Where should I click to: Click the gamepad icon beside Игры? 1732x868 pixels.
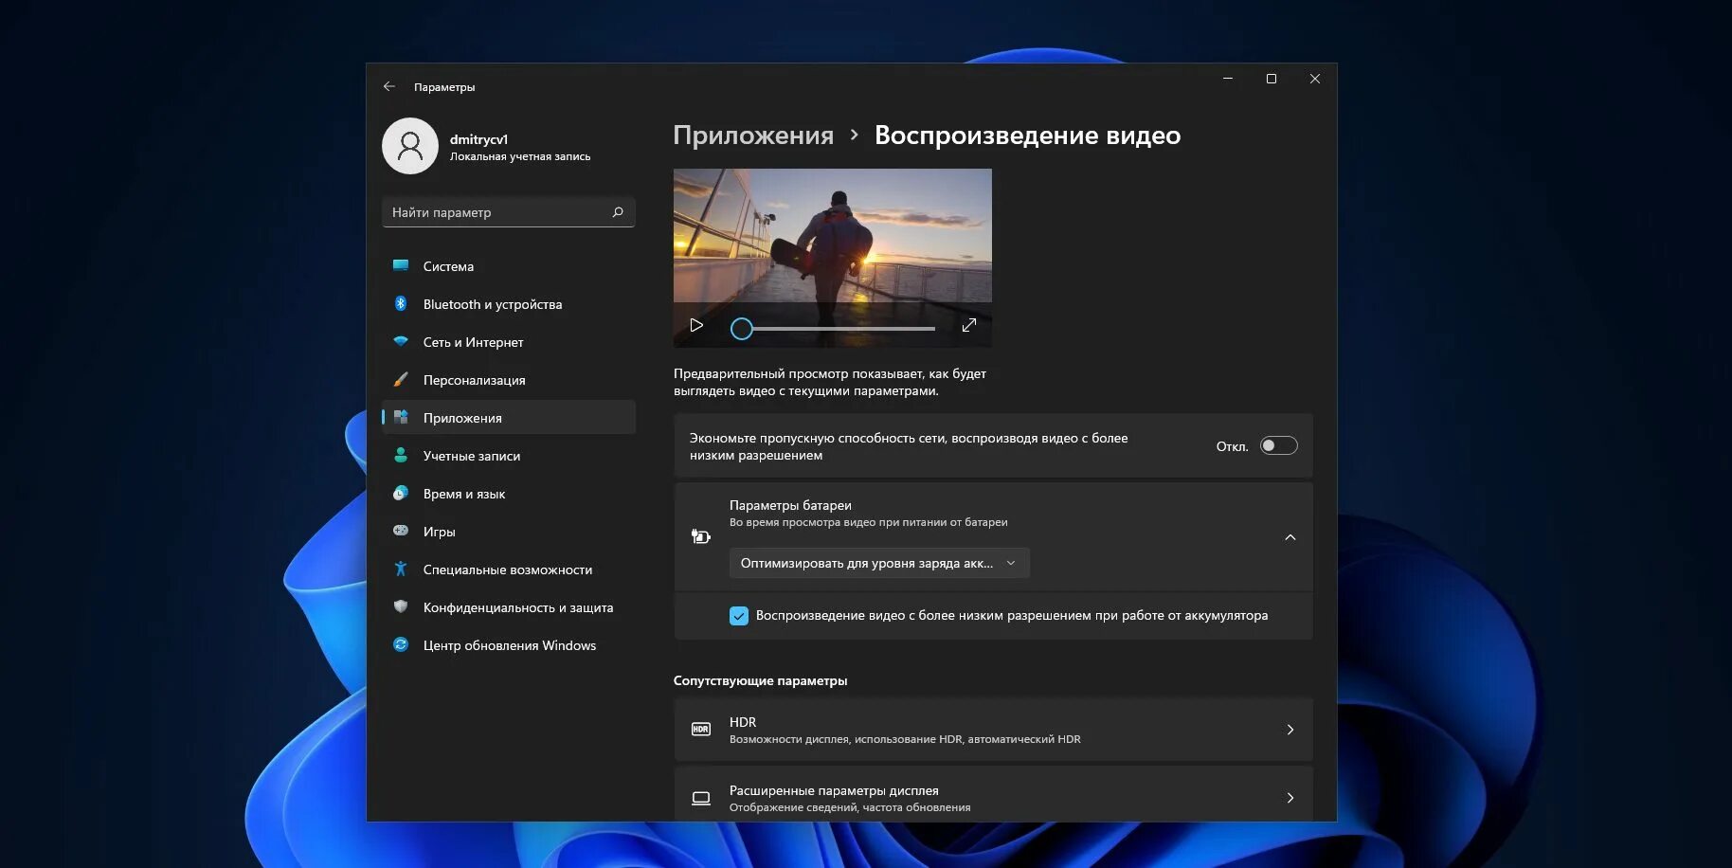[401, 531]
